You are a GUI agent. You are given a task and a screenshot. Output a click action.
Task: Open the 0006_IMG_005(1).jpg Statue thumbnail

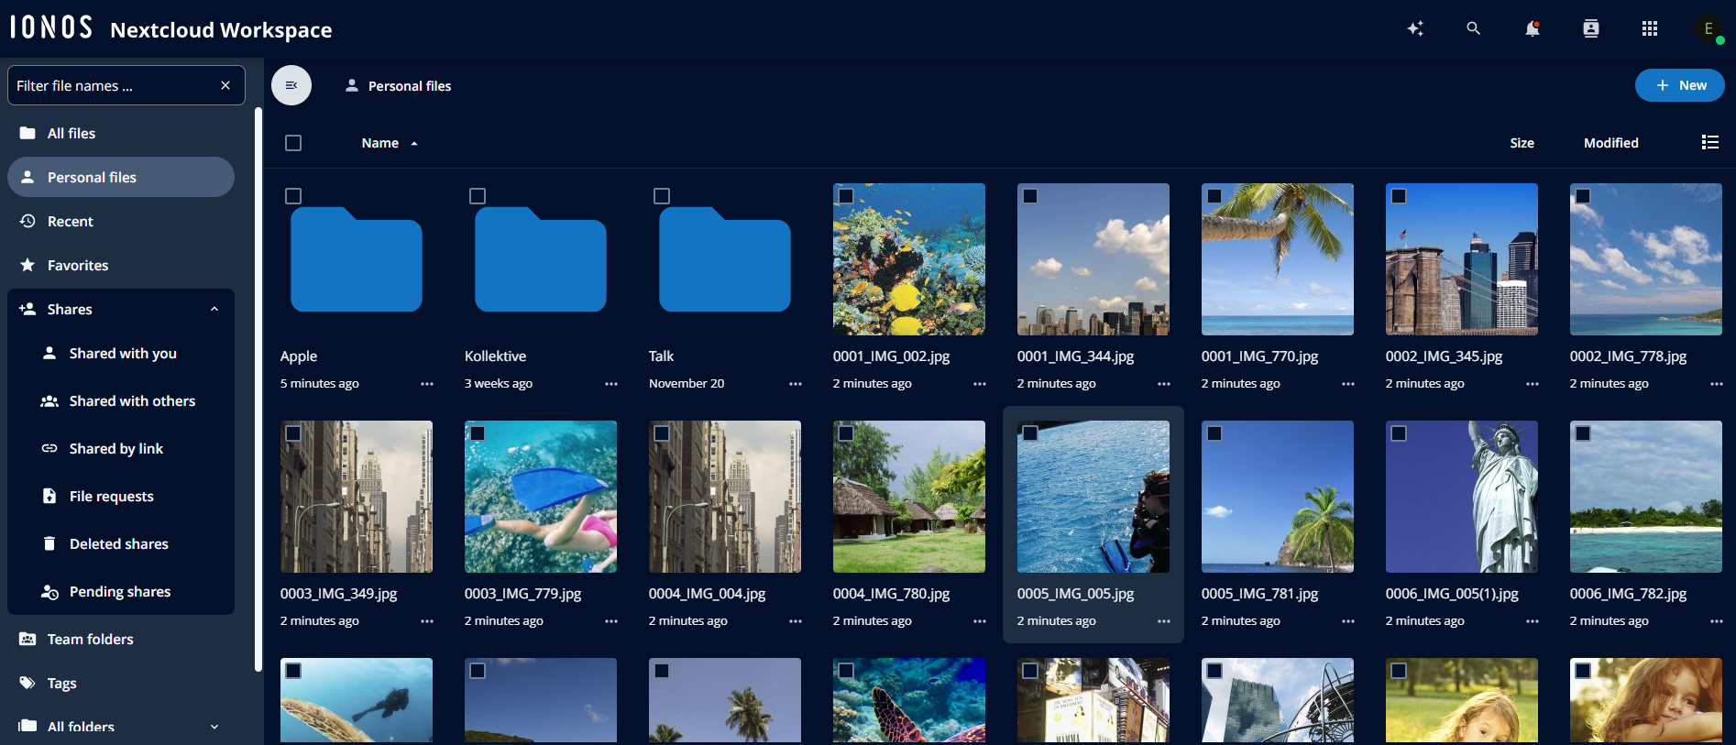click(1461, 497)
